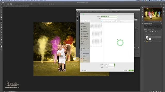Switch to the Channels tab

click(x=149, y=29)
